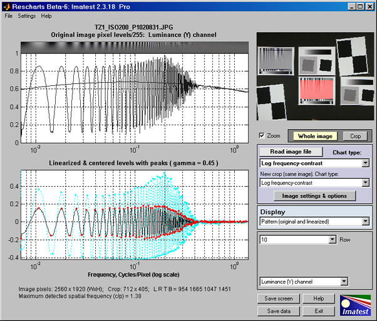
Task: Maximize the Rescharts window
Action: pyautogui.click(x=360, y=6)
